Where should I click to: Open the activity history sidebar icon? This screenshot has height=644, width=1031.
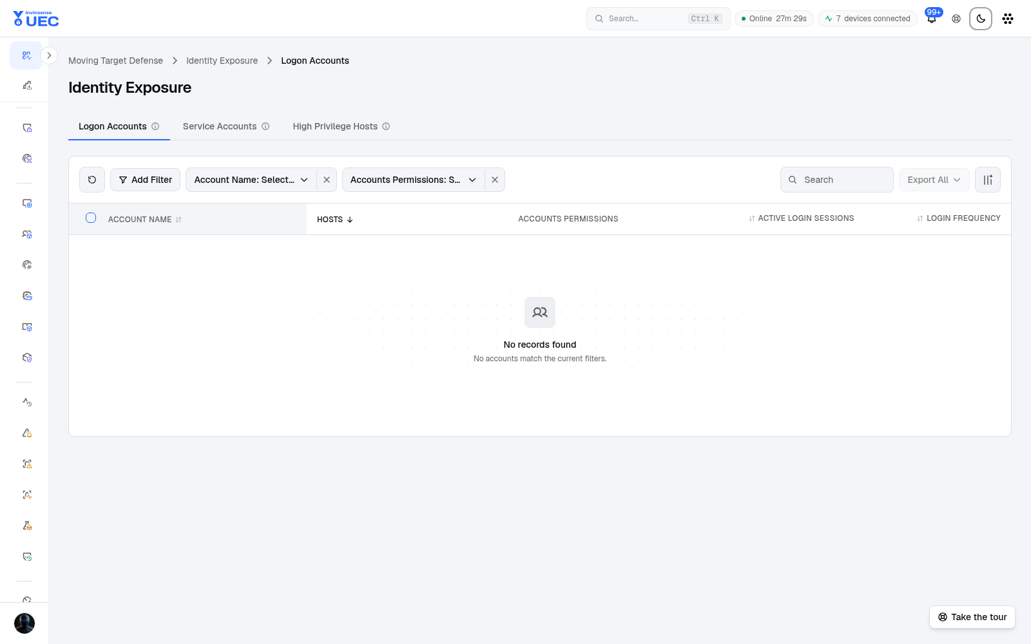tap(27, 402)
